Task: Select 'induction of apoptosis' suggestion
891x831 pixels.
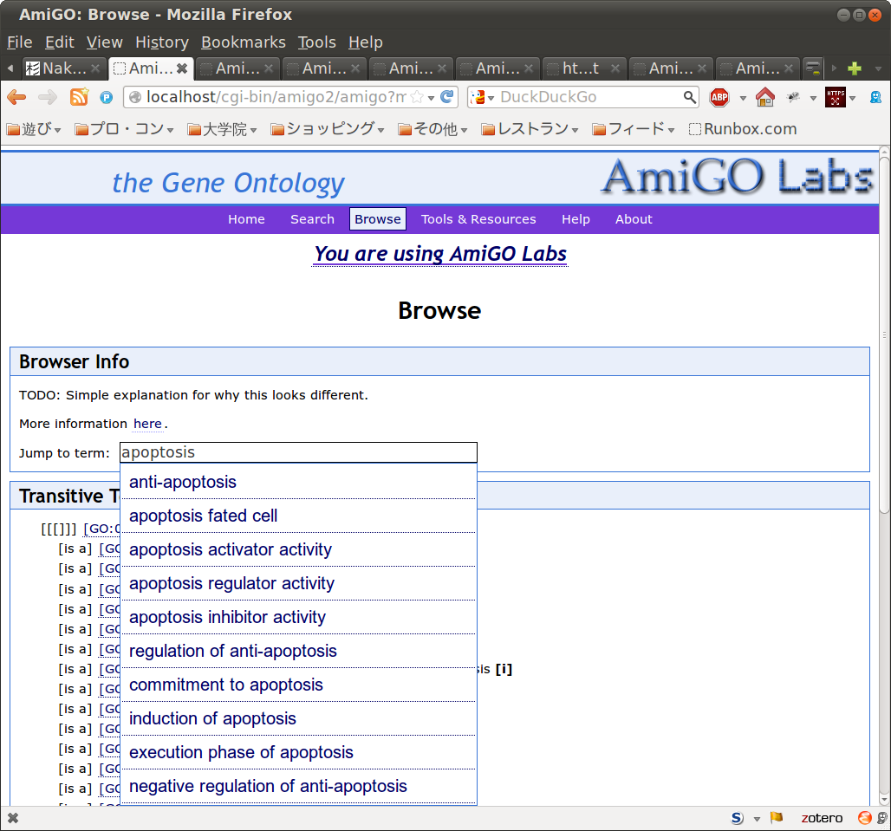Action: coord(212,718)
